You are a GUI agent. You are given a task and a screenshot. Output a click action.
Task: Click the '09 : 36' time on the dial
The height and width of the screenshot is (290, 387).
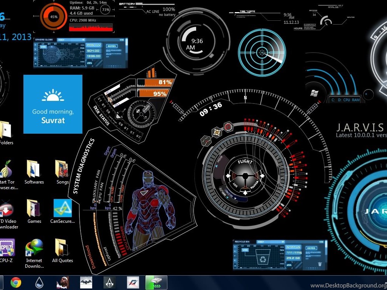tap(211, 109)
